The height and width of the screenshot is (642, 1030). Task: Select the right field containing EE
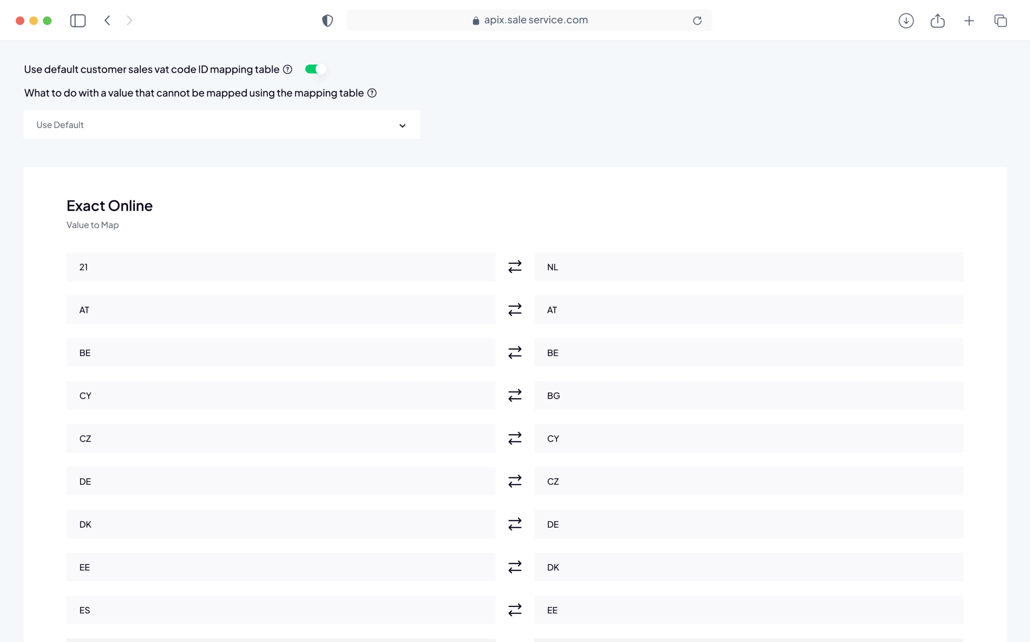coord(748,610)
